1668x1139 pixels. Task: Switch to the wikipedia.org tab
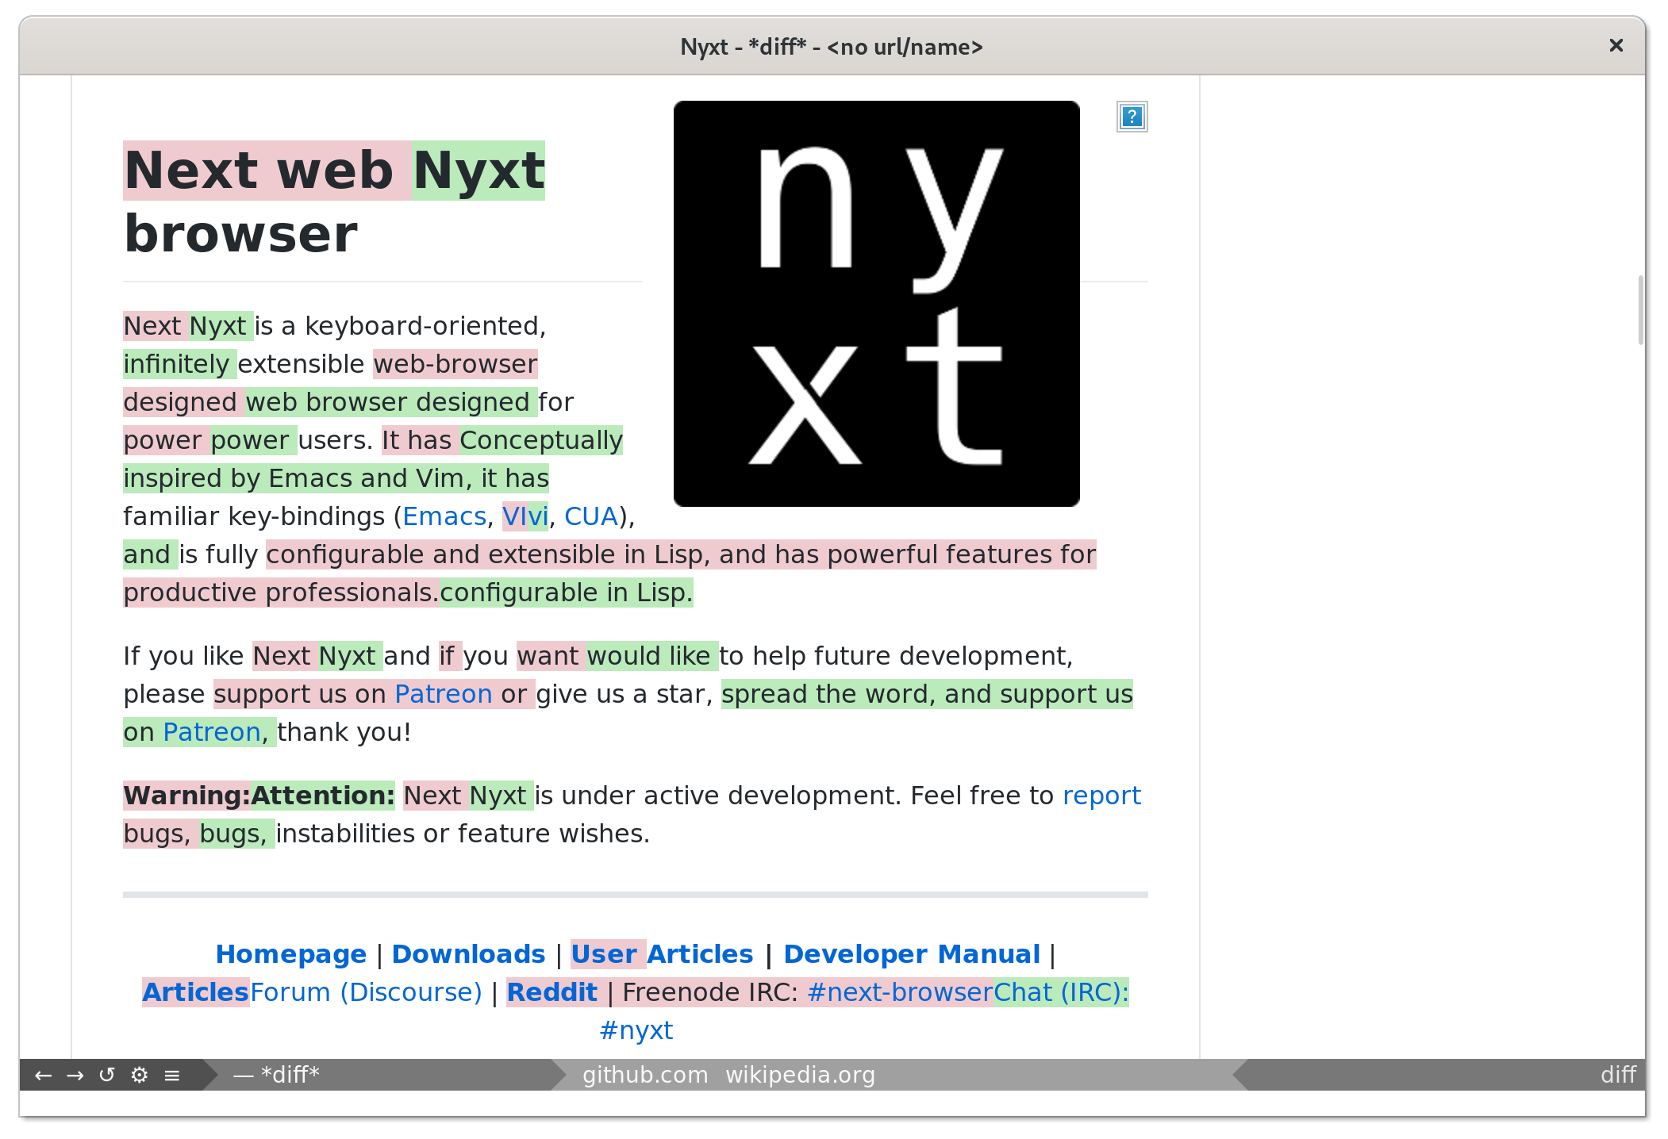click(800, 1076)
